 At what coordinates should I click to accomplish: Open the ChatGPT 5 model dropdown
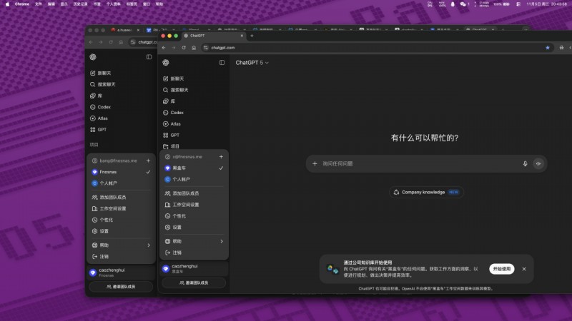click(252, 63)
